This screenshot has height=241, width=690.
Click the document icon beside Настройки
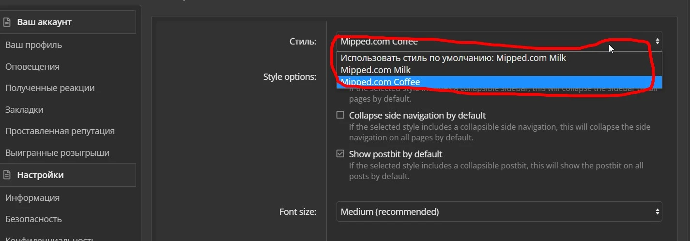coord(7,175)
